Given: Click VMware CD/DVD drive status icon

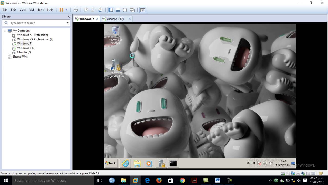Looking at the screenshot, I should (x=288, y=173).
